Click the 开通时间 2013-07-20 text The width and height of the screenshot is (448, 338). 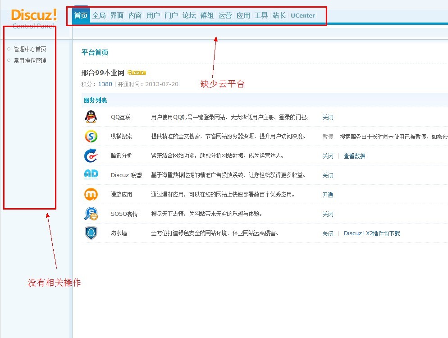click(148, 84)
